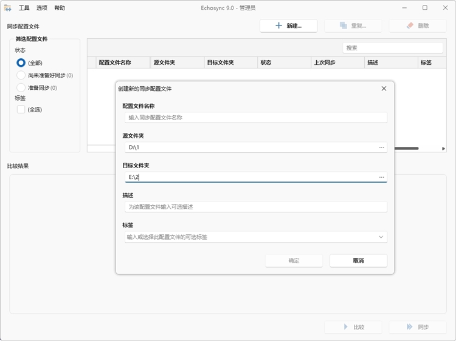Close the 创建新的同步配置文件 dialog
The width and height of the screenshot is (456, 341).
click(x=384, y=89)
